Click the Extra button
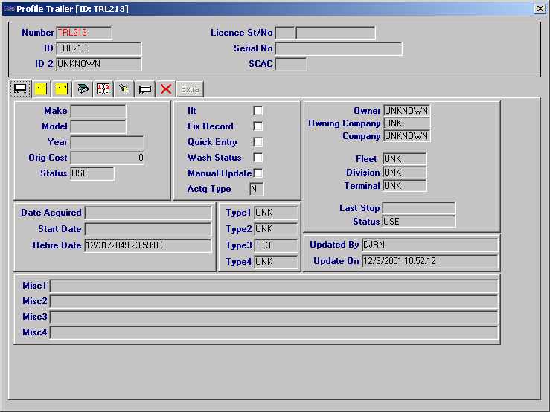Screen dimensions: 550x412 click(190, 89)
